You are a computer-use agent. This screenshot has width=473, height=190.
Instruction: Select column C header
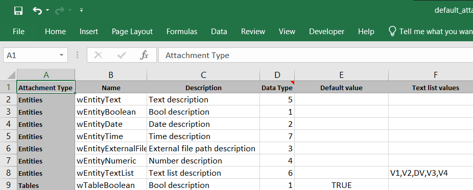(203, 75)
